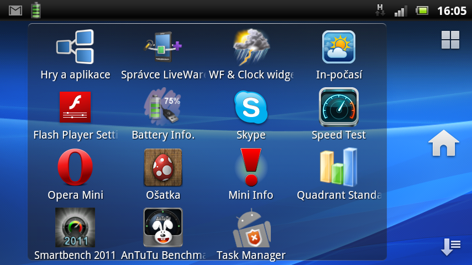
Task: Tap the H data connection icon
Action: coord(380,10)
